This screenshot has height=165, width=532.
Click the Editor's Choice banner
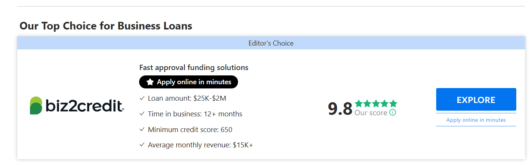(x=271, y=43)
